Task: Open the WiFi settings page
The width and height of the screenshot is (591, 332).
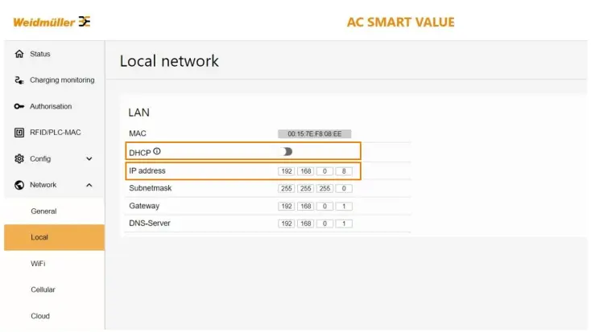Action: (37, 264)
